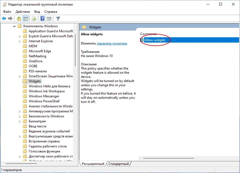The image size is (240, 173).
Task: Toggle the show/hide console tree icon
Action: [26, 19]
